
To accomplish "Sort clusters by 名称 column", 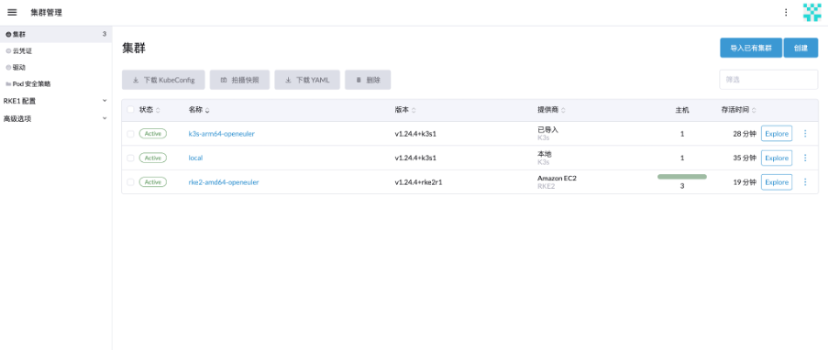I will tap(199, 110).
